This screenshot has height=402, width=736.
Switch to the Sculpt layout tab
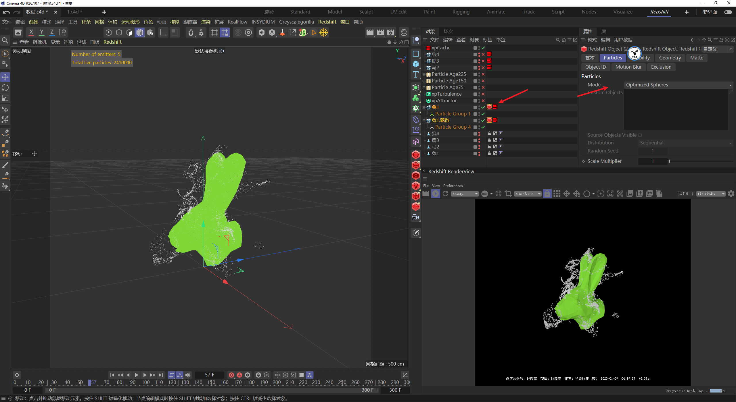[x=366, y=12]
